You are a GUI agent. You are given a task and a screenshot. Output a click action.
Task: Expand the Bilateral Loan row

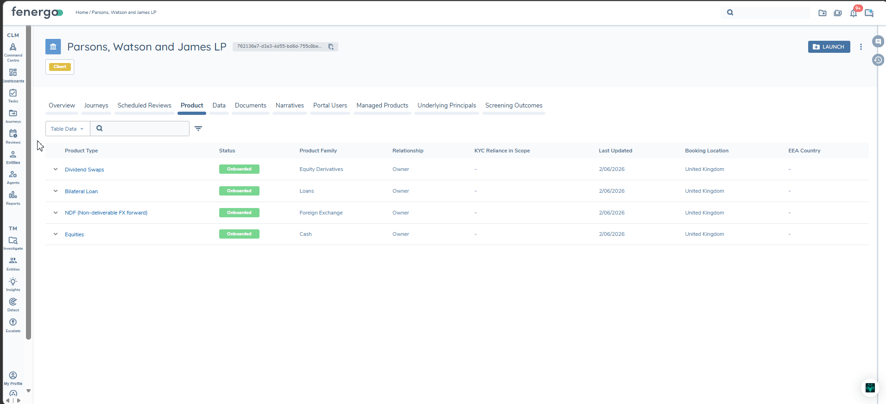(56, 191)
